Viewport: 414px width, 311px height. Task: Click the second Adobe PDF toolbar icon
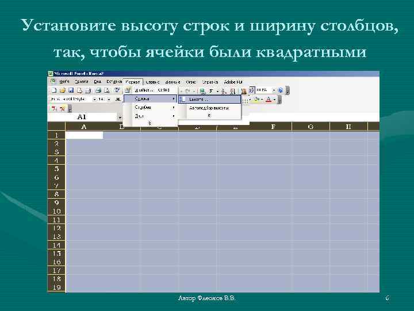tap(63, 108)
